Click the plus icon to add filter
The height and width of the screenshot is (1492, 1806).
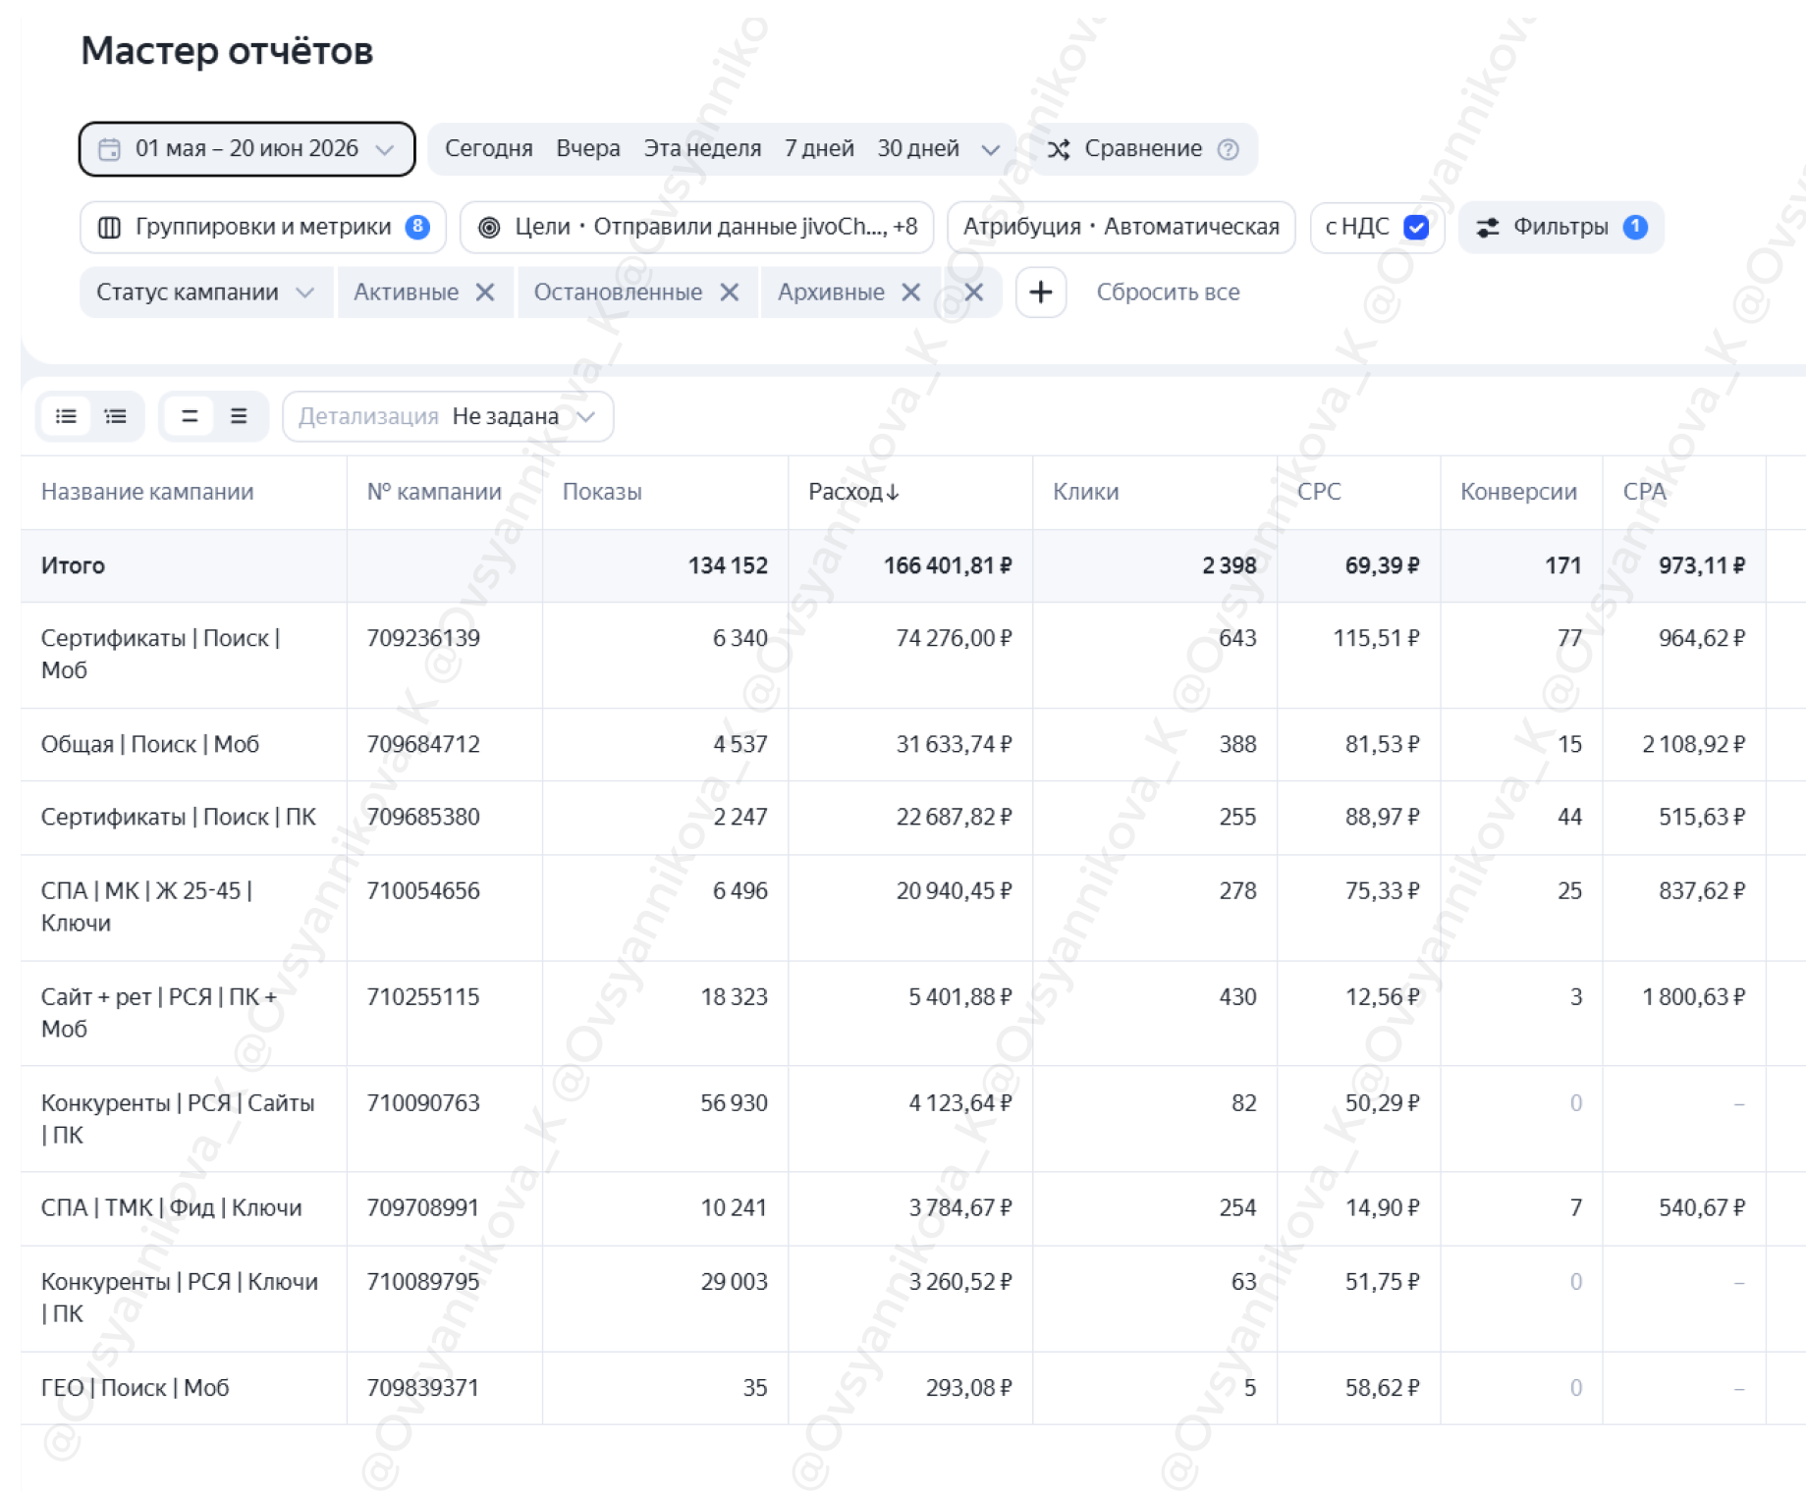[x=1040, y=293]
